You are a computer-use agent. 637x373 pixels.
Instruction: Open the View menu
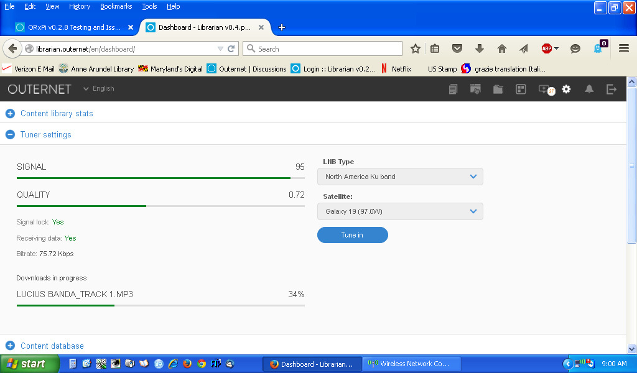(52, 6)
